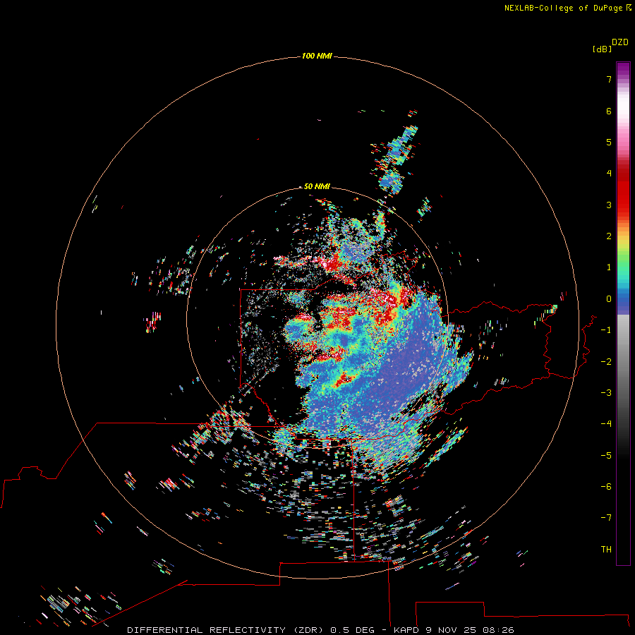Click the -6 value on color scale
Viewport: 635px width, 635px height.
coord(606,487)
